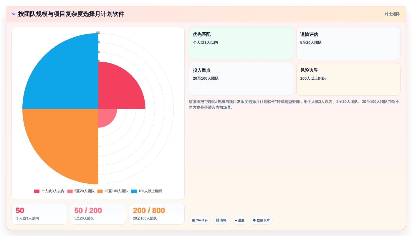
Task: Open the 谨慎评估 card
Action: 348,43
